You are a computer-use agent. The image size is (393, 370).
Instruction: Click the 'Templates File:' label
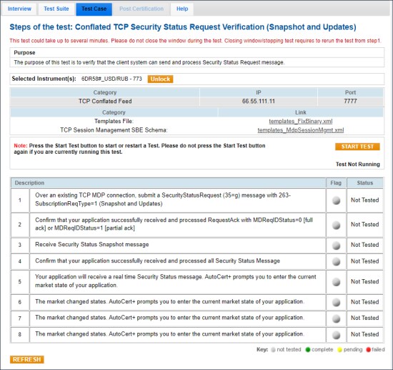114,121
